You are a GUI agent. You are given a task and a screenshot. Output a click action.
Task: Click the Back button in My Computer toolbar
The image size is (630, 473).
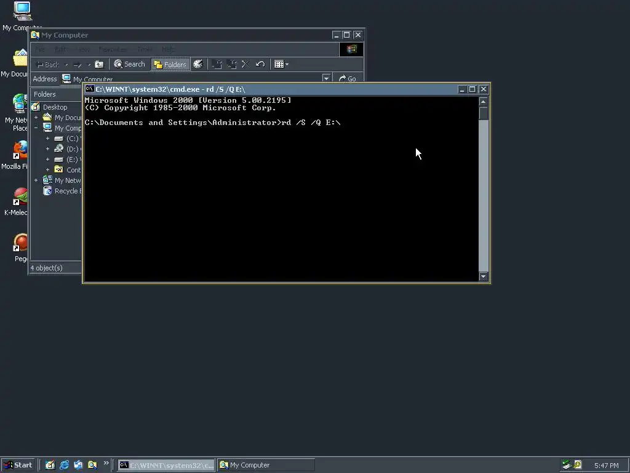click(47, 64)
